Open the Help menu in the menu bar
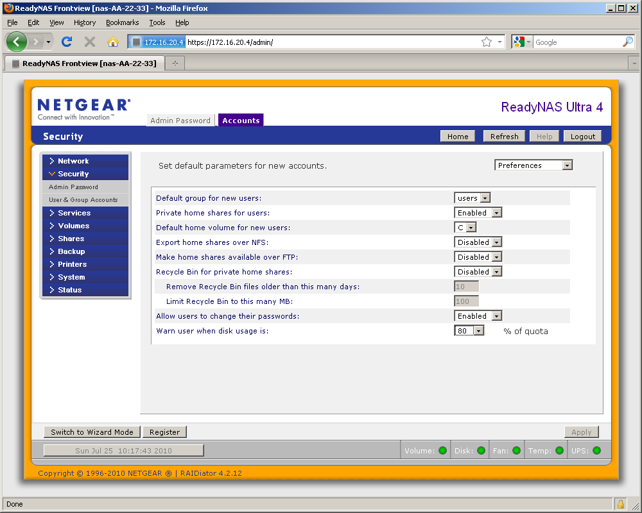 point(182,22)
